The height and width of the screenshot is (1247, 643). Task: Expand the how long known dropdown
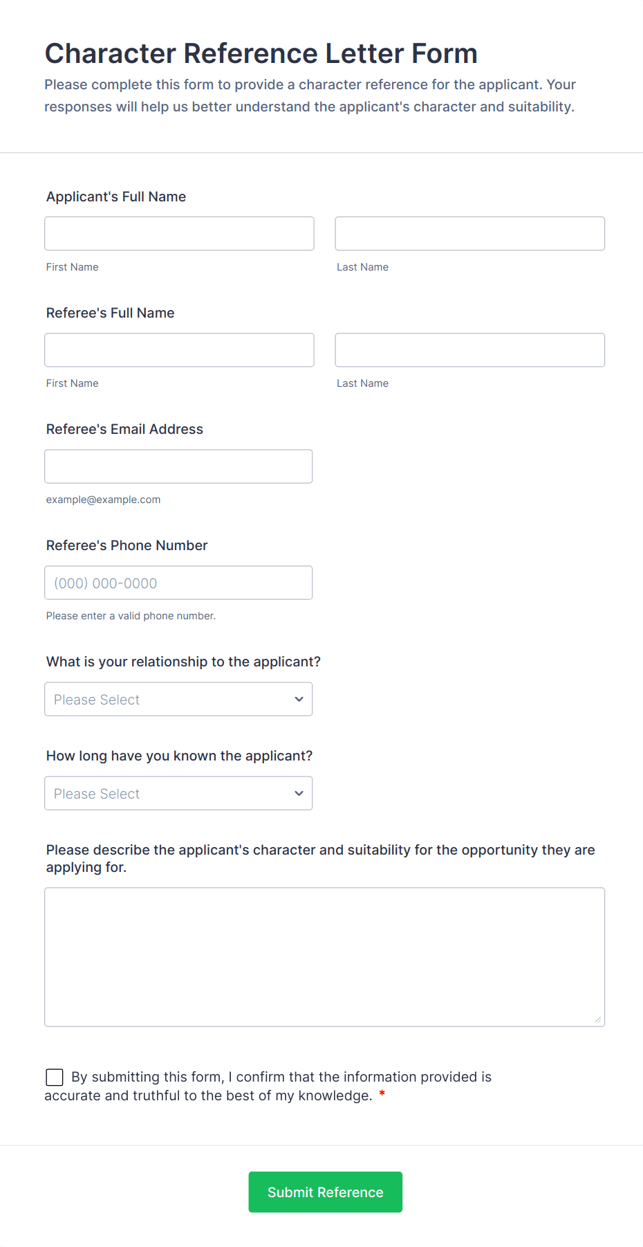click(178, 793)
